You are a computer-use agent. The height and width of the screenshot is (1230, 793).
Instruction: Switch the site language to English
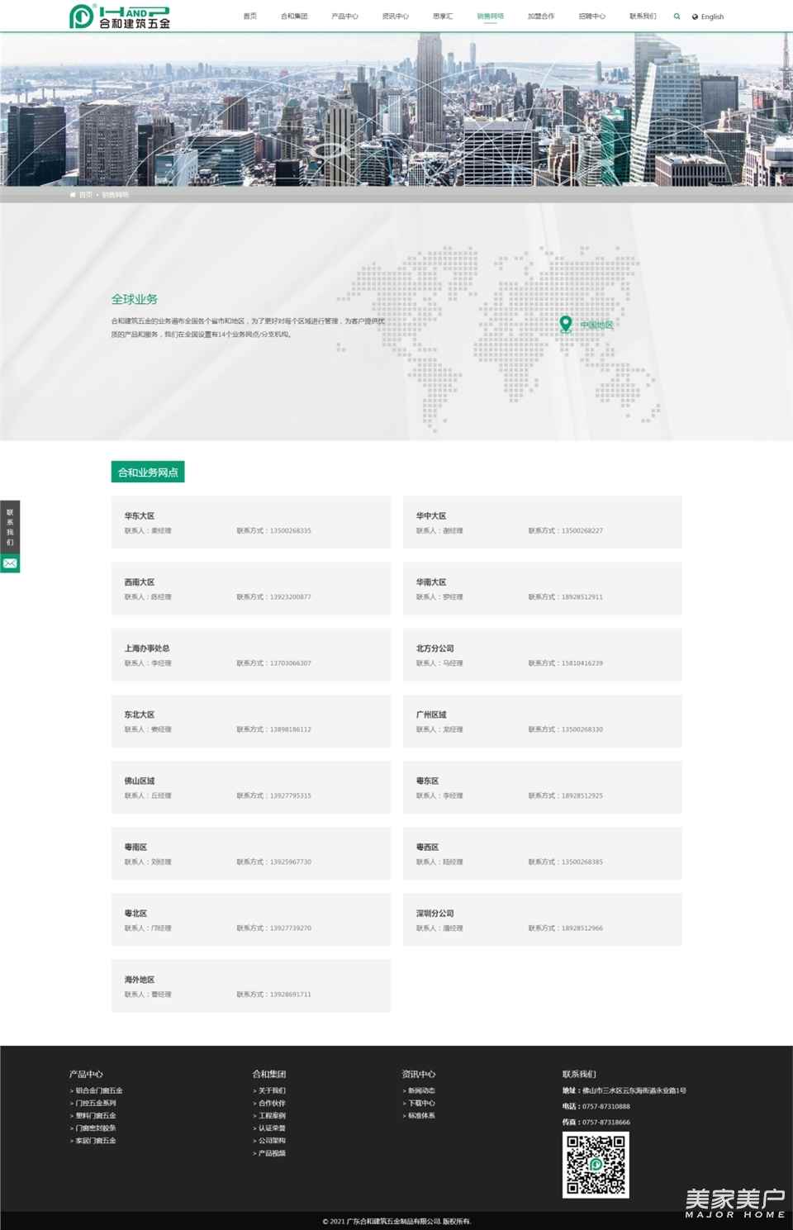pos(712,17)
